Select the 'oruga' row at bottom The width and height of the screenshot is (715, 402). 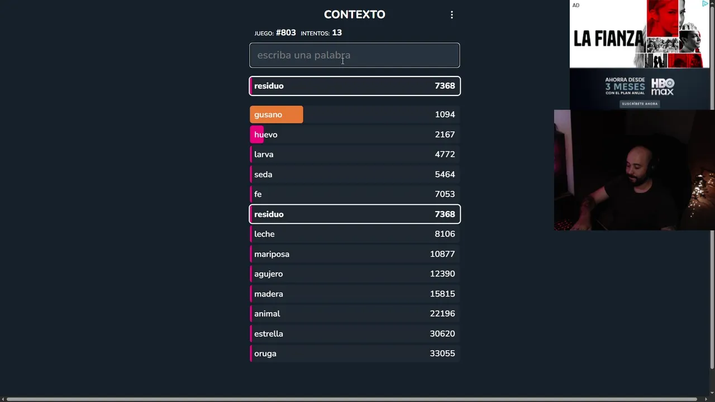pyautogui.click(x=355, y=353)
